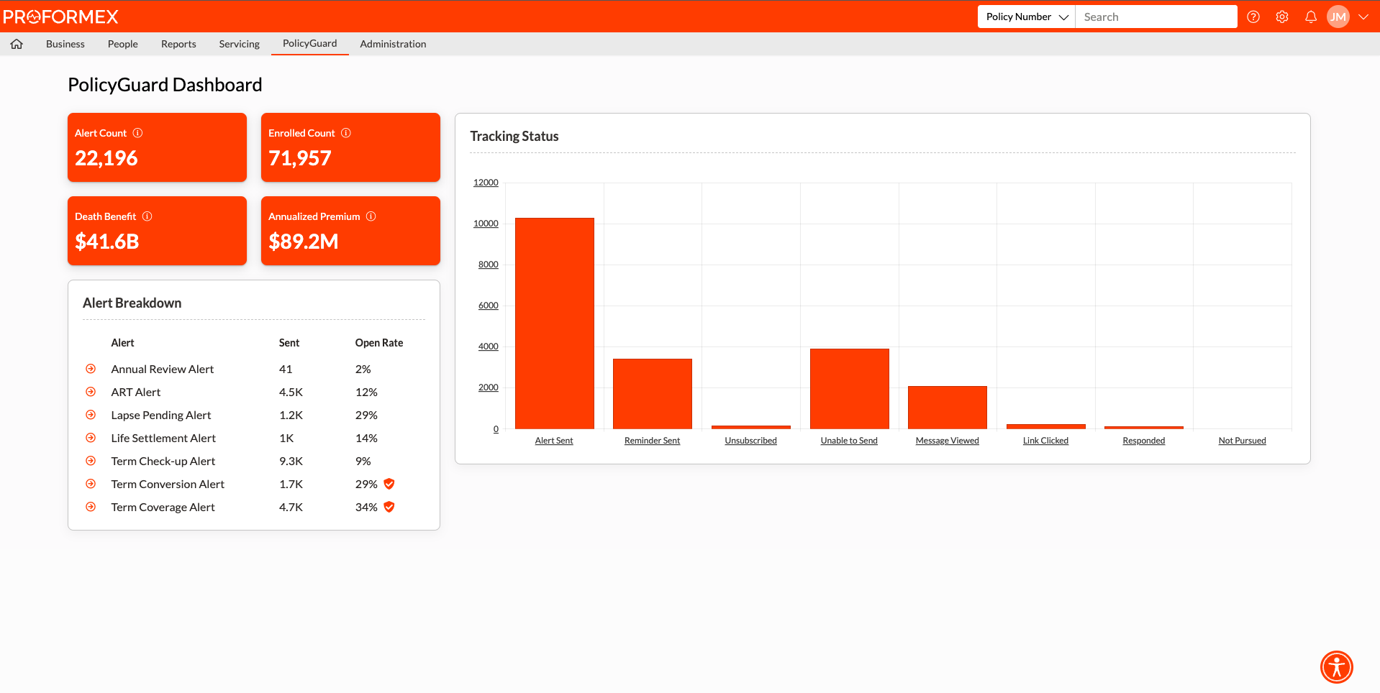Open the notifications bell
This screenshot has width=1380, height=693.
pos(1311,17)
